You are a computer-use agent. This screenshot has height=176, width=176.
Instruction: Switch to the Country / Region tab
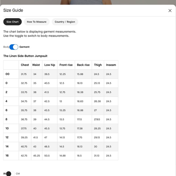coord(65,22)
